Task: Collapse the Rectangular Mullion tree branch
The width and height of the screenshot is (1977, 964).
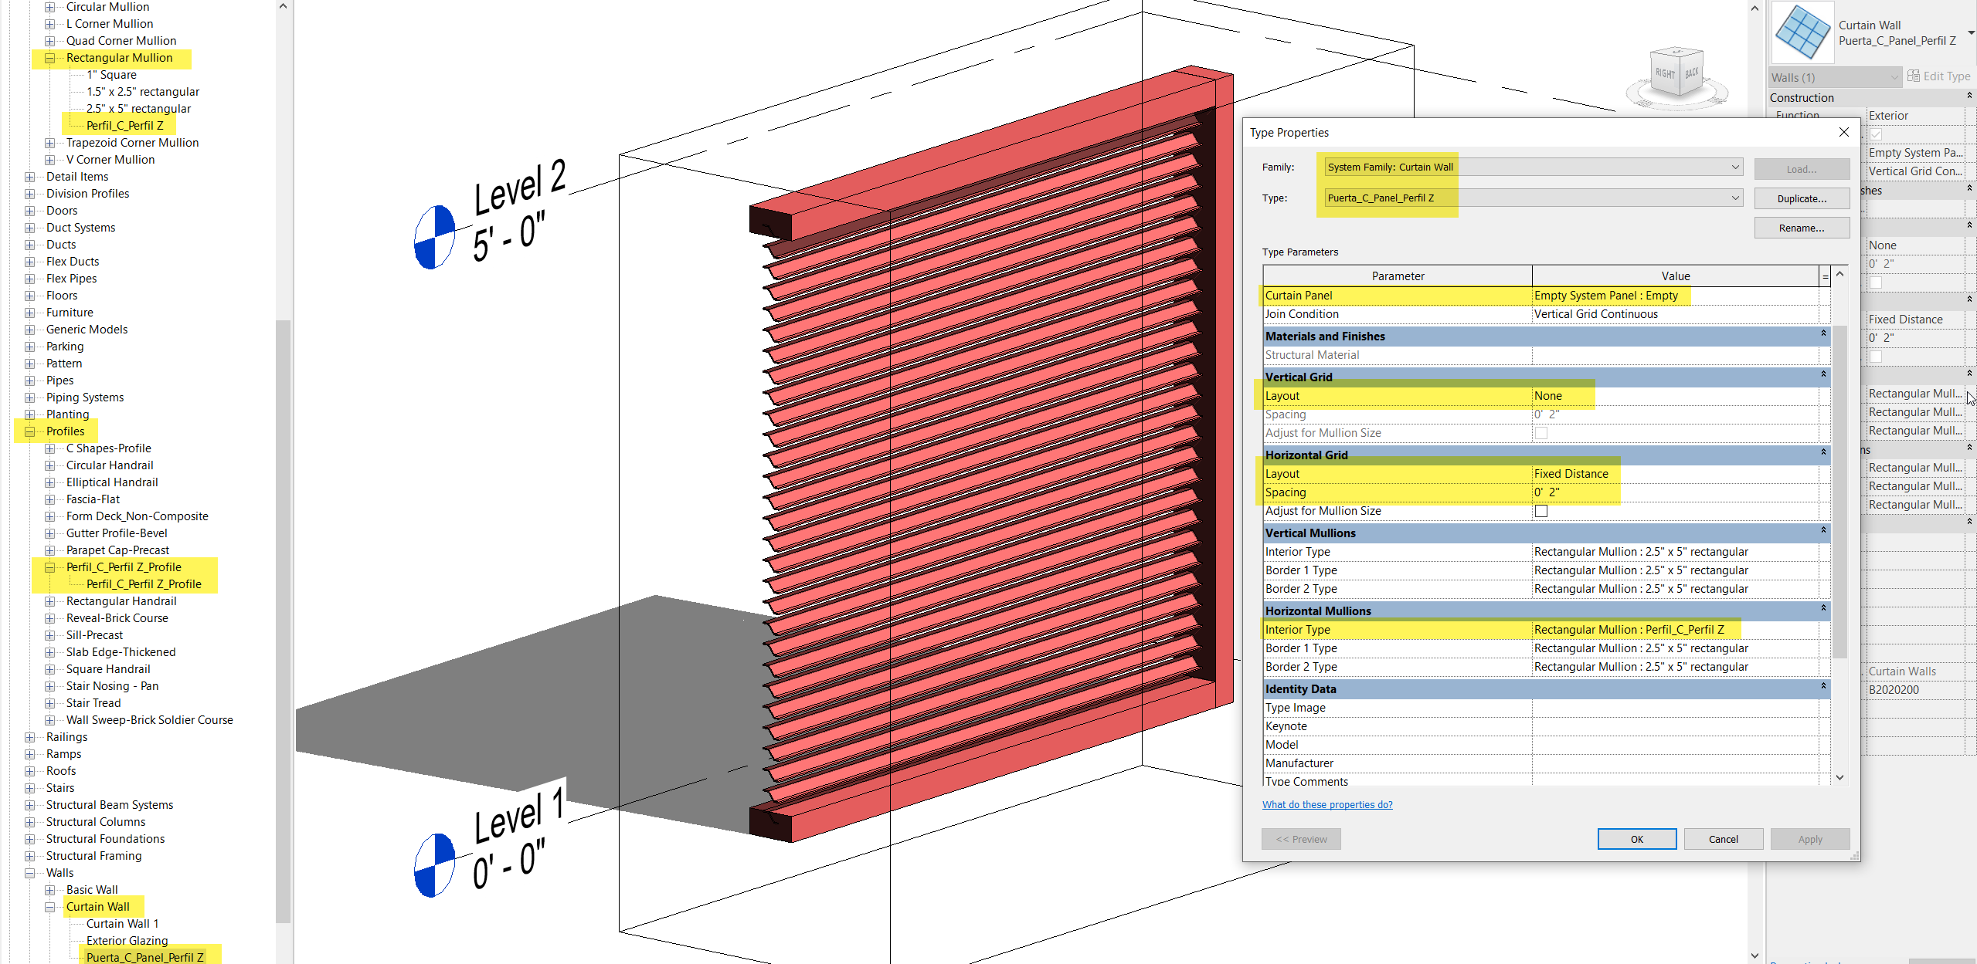Action: [x=49, y=58]
